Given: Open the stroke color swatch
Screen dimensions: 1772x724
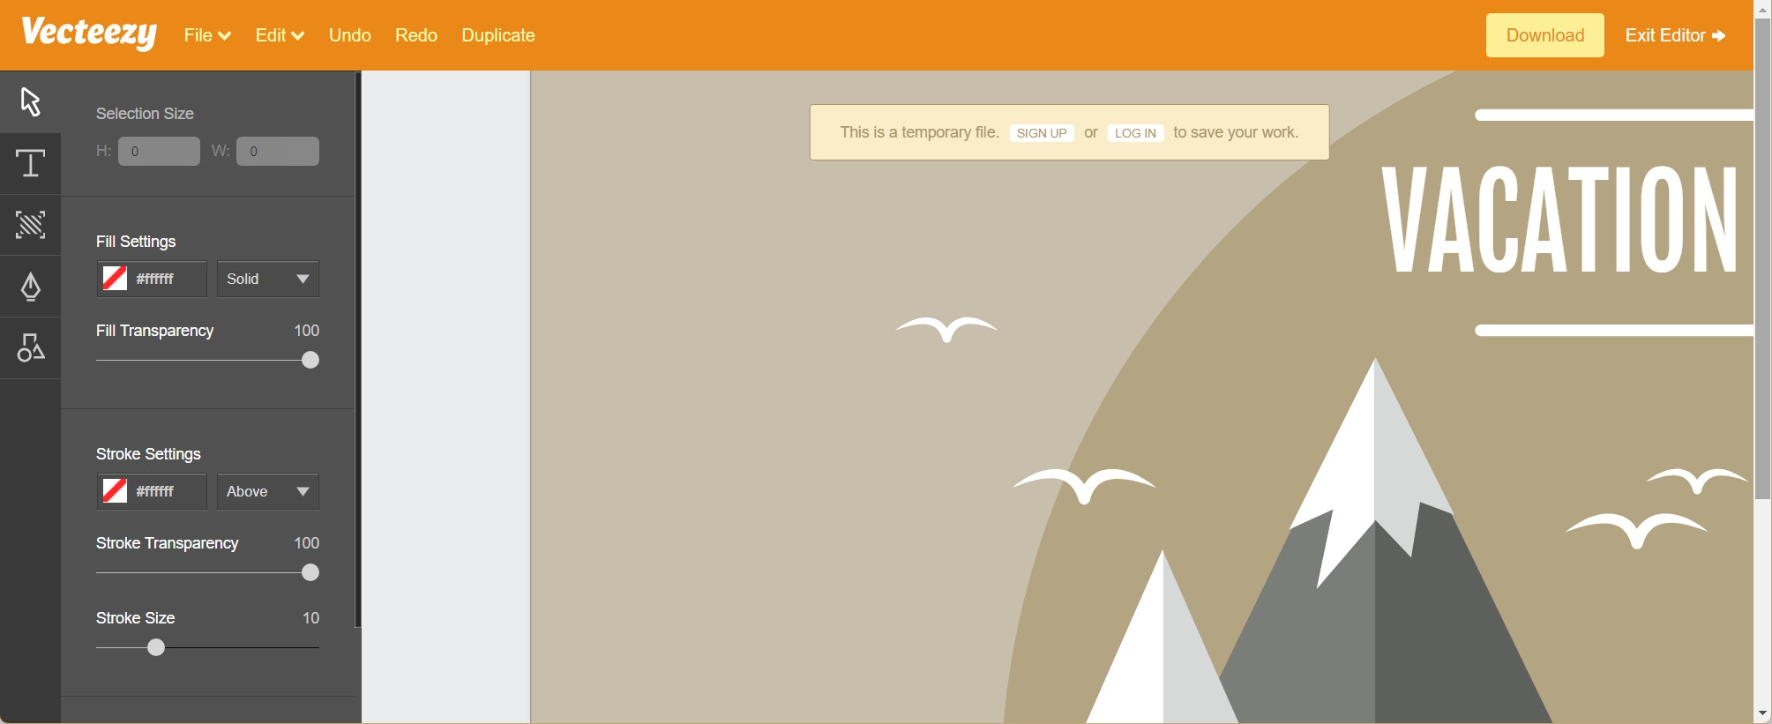Looking at the screenshot, I should pyautogui.click(x=115, y=491).
